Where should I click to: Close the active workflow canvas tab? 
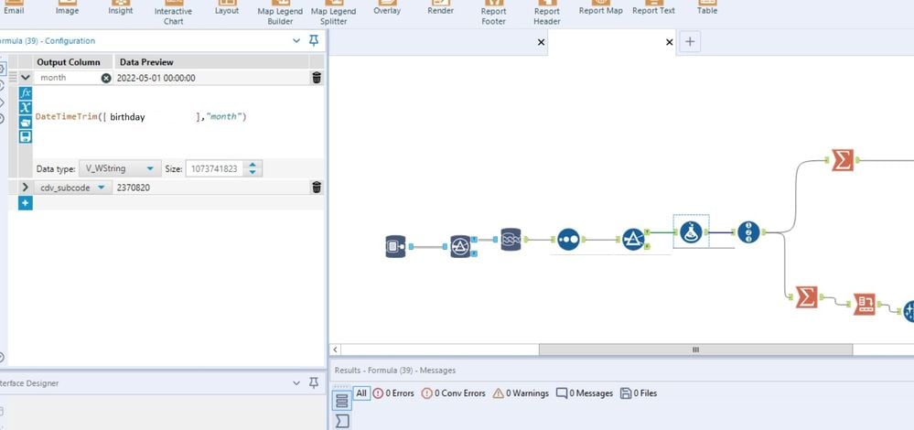coord(669,42)
